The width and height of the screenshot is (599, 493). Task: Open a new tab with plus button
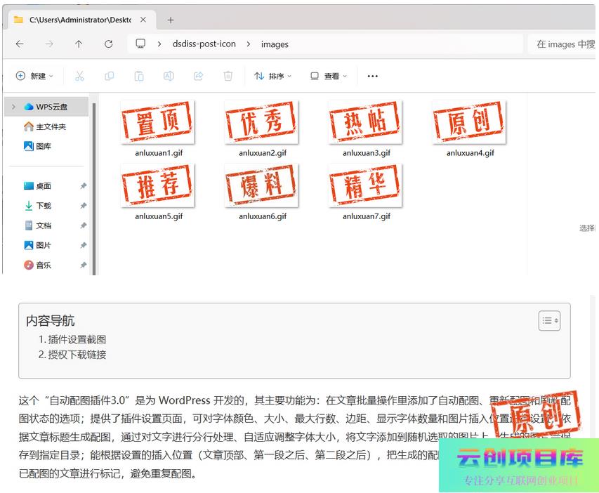pos(170,20)
